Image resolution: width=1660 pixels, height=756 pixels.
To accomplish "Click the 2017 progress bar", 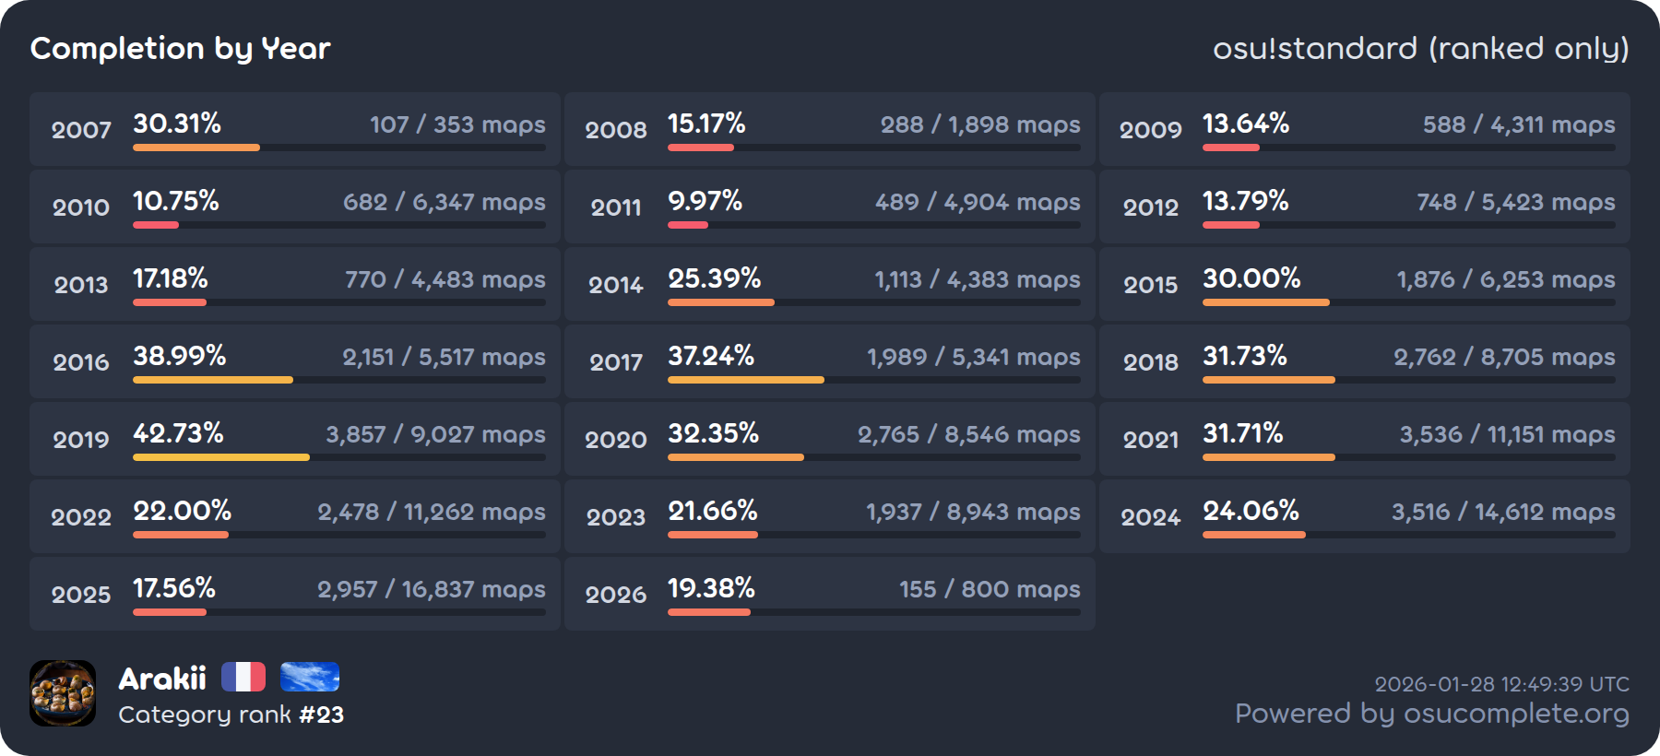I will [873, 380].
